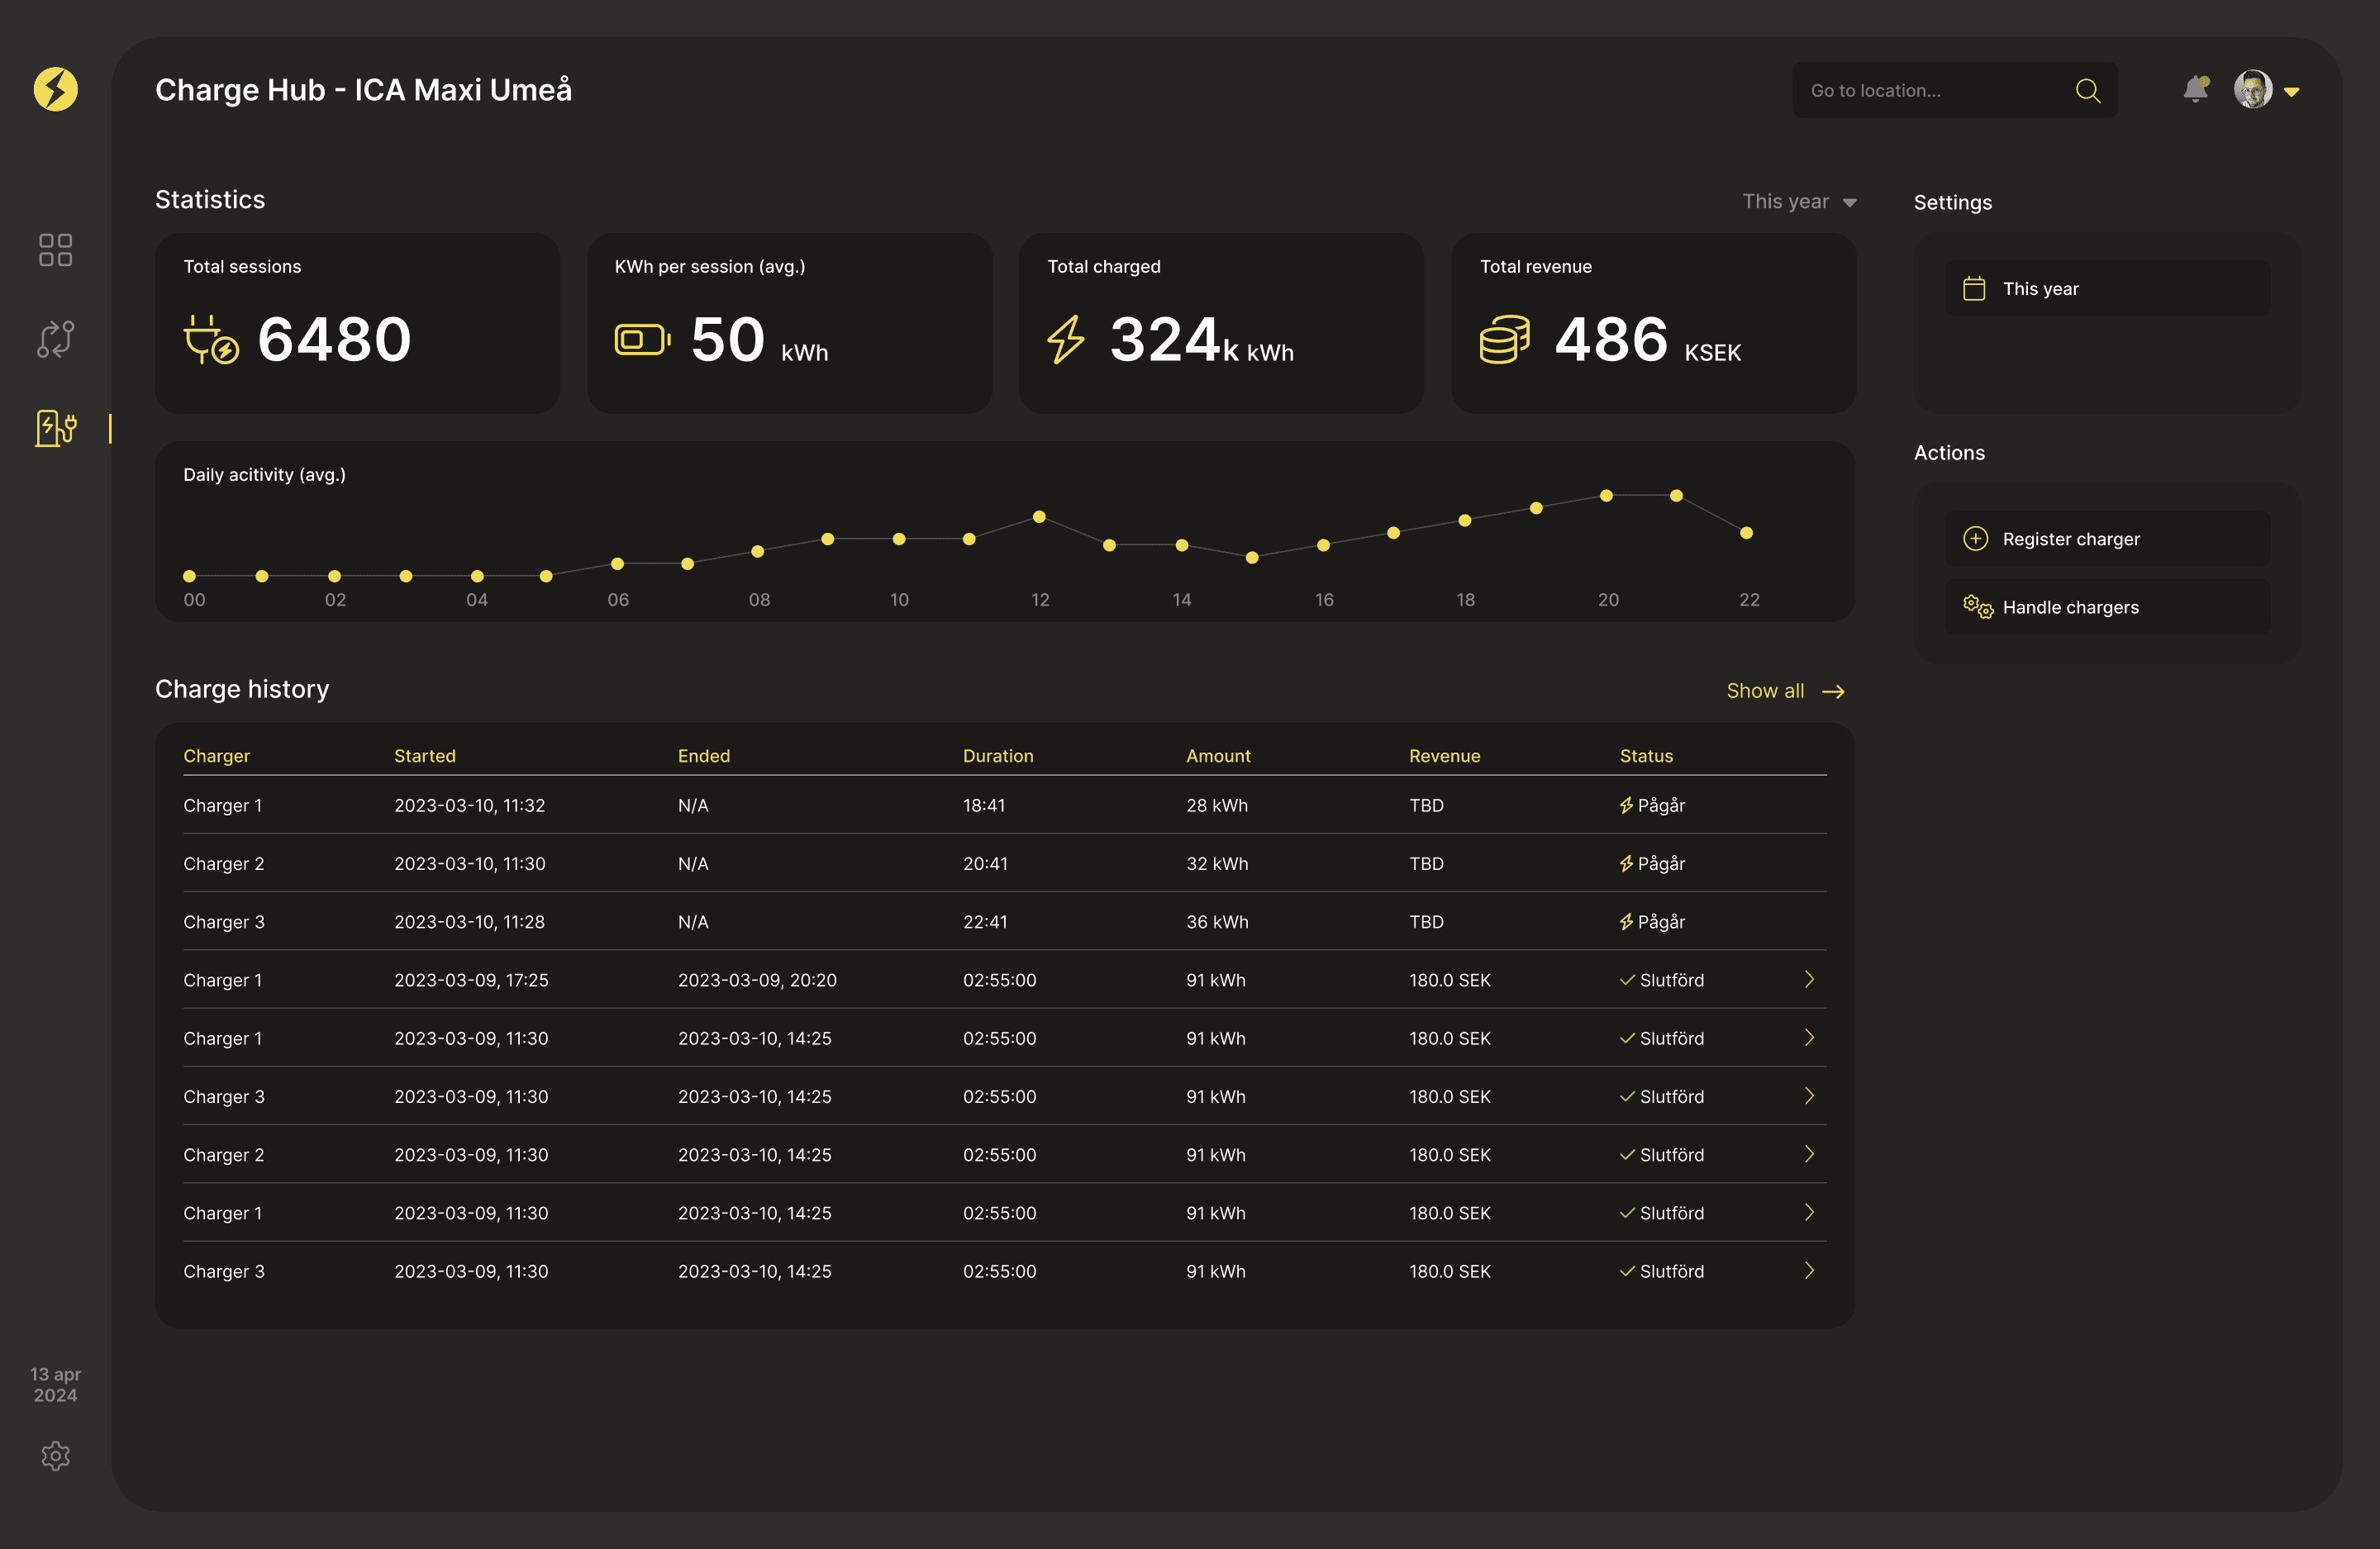2380x1549 pixels.
Task: Expand the user account dropdown arrow
Action: pyautogui.click(x=2292, y=92)
